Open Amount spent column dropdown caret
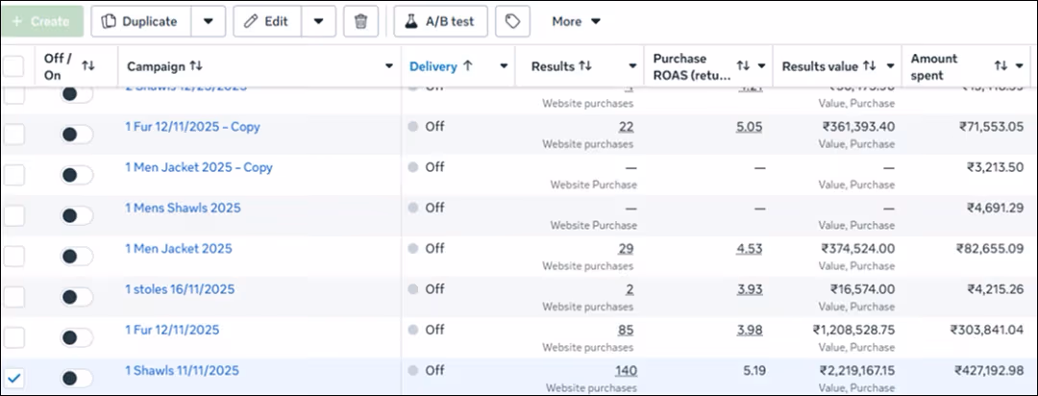The image size is (1038, 396). pyautogui.click(x=1020, y=66)
